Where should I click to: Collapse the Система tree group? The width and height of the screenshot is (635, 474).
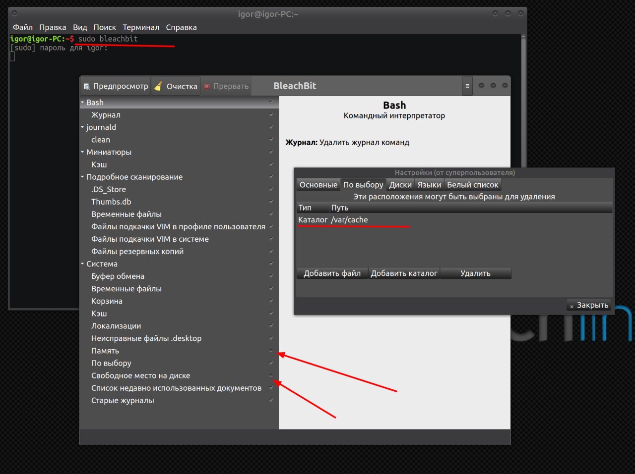click(82, 264)
